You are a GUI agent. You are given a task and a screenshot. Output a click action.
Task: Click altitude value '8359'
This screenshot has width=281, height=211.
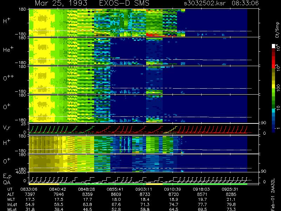click(x=87, y=194)
